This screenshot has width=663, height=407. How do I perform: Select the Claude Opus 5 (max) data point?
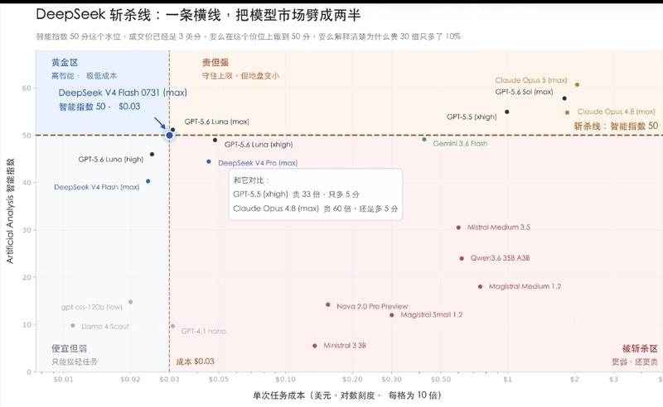coord(577,85)
